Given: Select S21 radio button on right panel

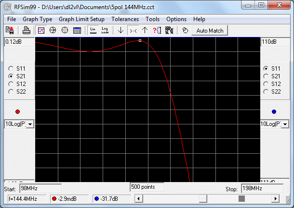Looking at the screenshot, I should [266, 76].
